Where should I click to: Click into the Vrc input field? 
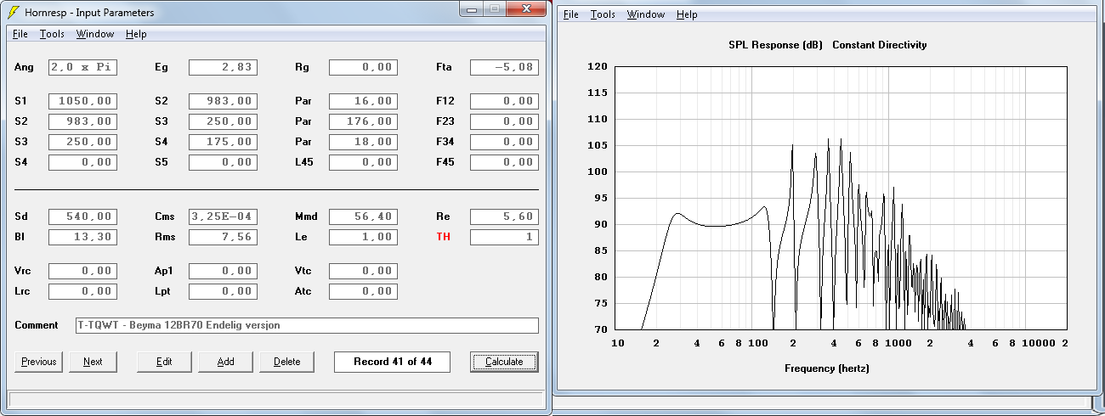[82, 271]
